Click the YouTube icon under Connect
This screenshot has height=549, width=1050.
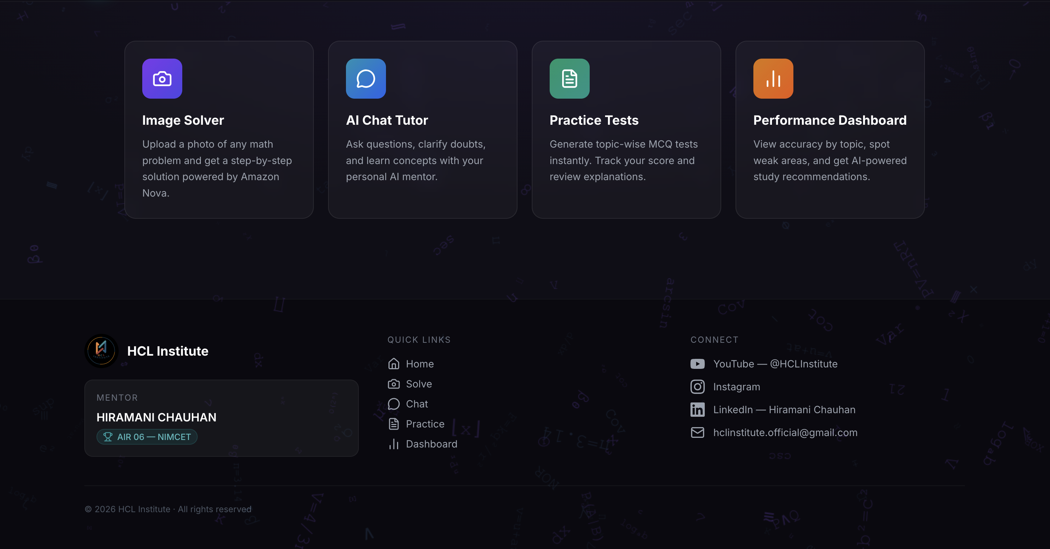(697, 363)
